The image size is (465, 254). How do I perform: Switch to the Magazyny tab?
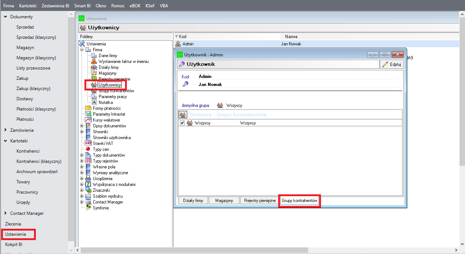tap(224, 201)
